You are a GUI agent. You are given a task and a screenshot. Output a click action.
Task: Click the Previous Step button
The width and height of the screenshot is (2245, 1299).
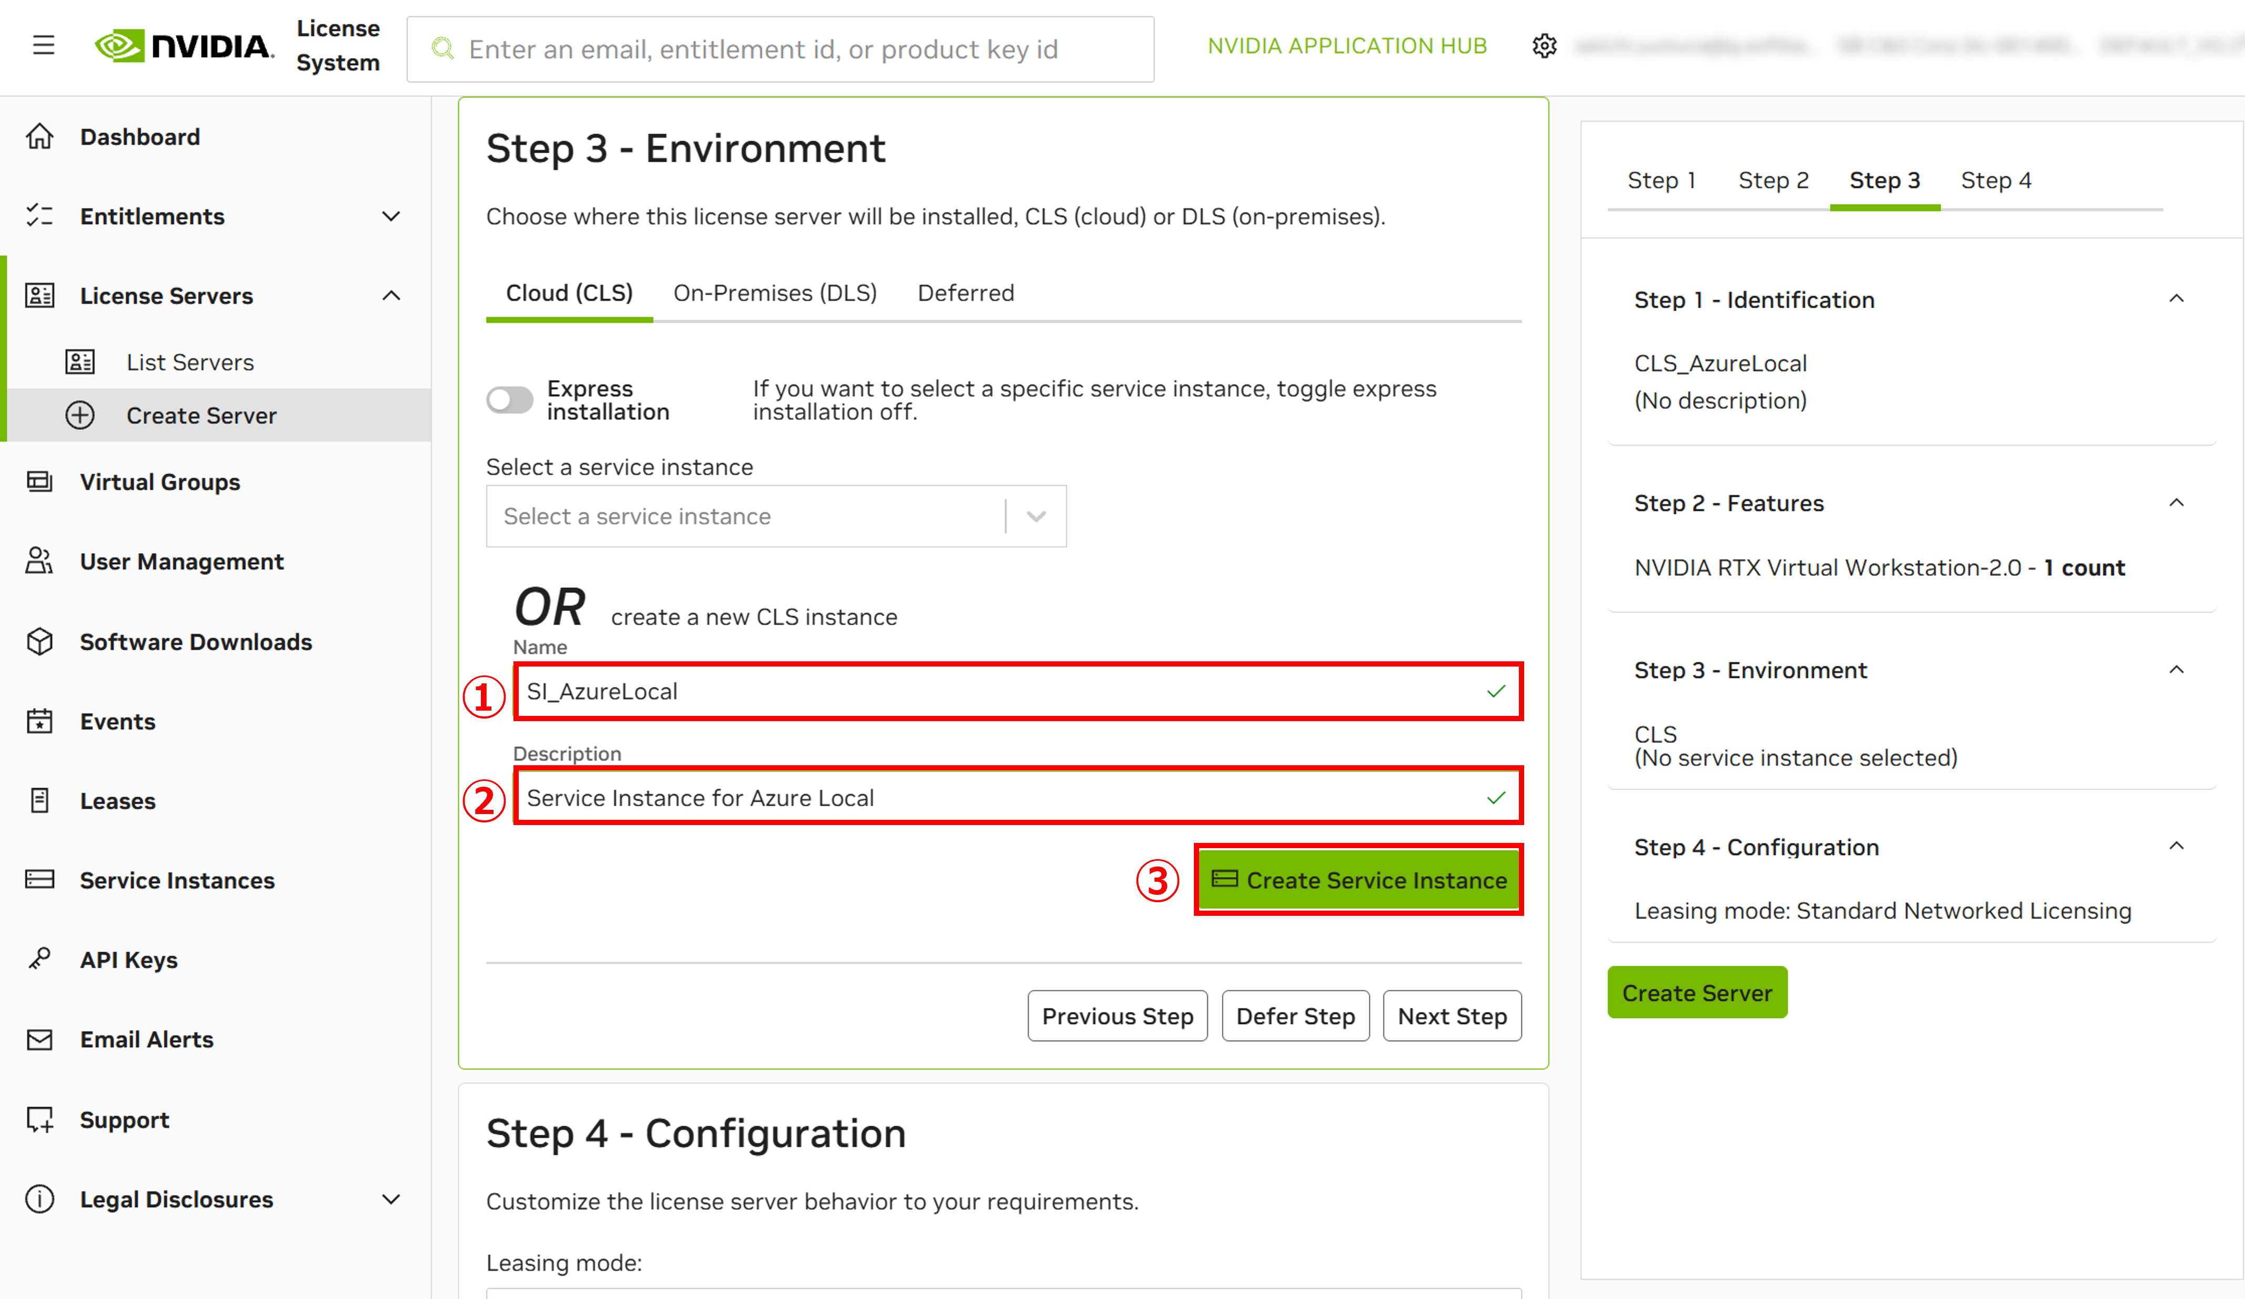[x=1117, y=1016]
